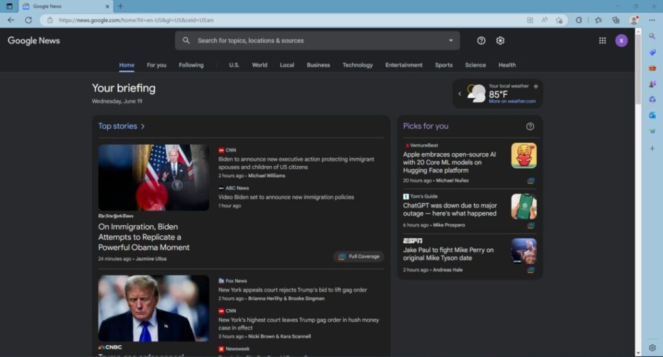Open Edge sidebar settings gear
Screen dimensions: 663x357
click(653, 348)
